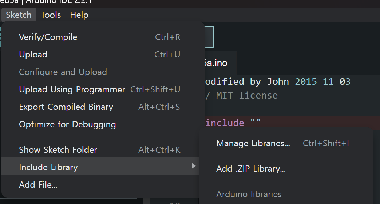
Task: Open Manage Libraries... from the submenu
Action: (286, 143)
